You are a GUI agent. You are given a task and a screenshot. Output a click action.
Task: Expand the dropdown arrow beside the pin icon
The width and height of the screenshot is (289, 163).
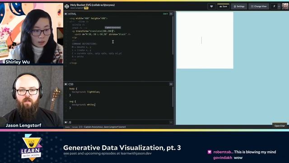coord(279,6)
